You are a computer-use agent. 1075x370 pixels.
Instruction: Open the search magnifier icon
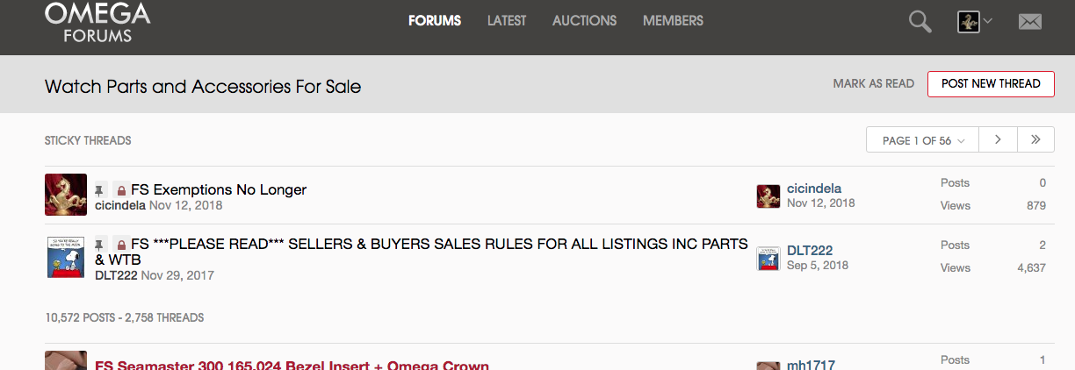[920, 22]
